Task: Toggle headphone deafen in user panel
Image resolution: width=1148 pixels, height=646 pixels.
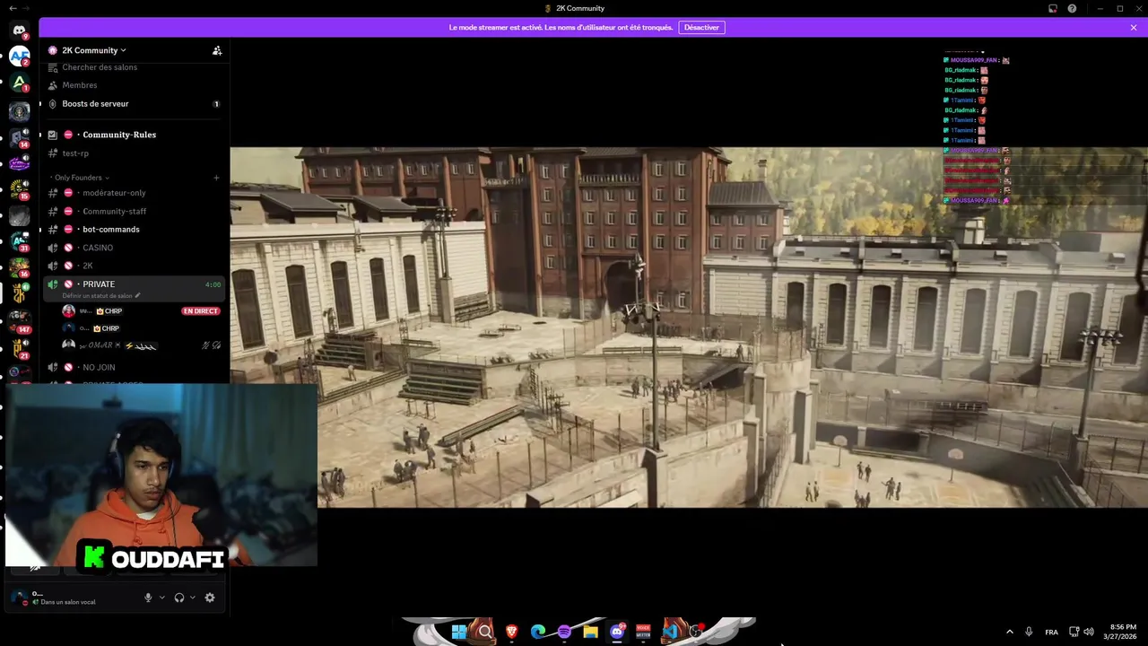Action: 179,598
